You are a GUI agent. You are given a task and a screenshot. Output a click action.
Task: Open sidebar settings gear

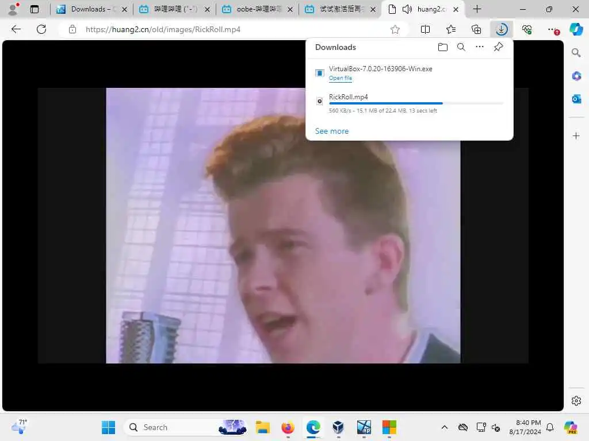pyautogui.click(x=576, y=401)
